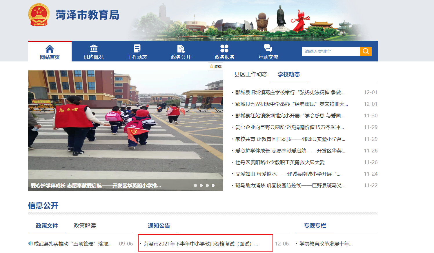Open news 爱心企业向巨野县两所学校捐赠
This screenshot has width=434, height=253.
[x=290, y=127]
